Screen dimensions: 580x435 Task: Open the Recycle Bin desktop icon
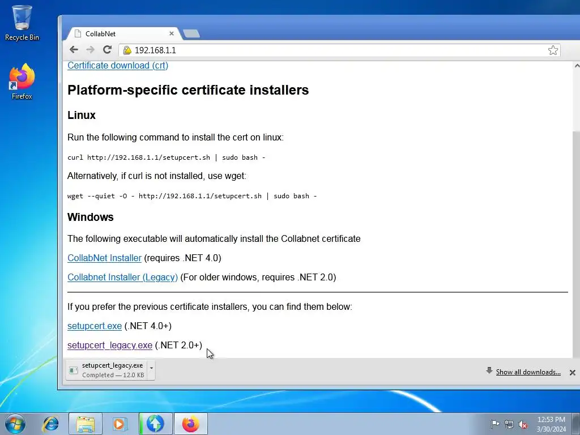coord(22,23)
